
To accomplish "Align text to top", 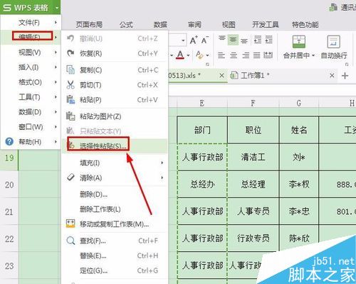I will point(222,39).
